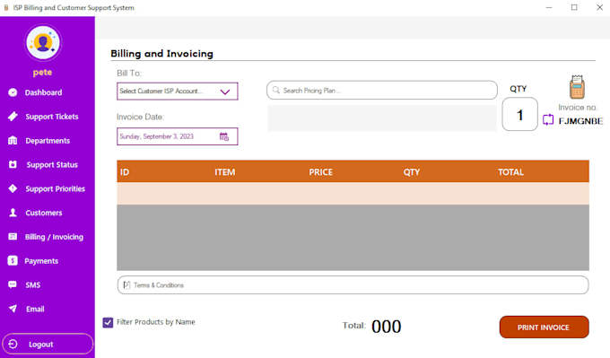Click the invoice printer icon

pos(577,87)
